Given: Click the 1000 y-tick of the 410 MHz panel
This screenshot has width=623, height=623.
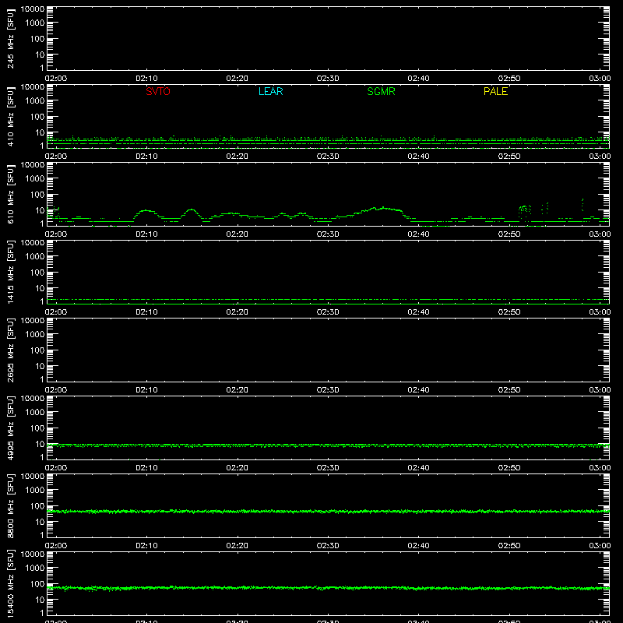Looking at the screenshot, I should (35, 101).
